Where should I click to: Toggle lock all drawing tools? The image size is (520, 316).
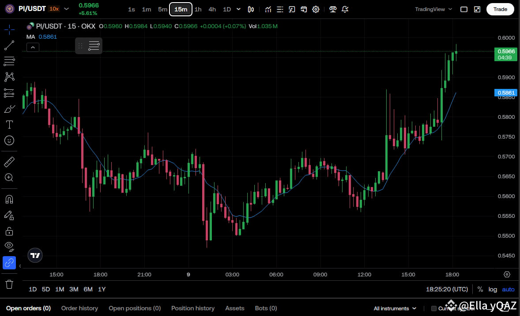pos(9,231)
